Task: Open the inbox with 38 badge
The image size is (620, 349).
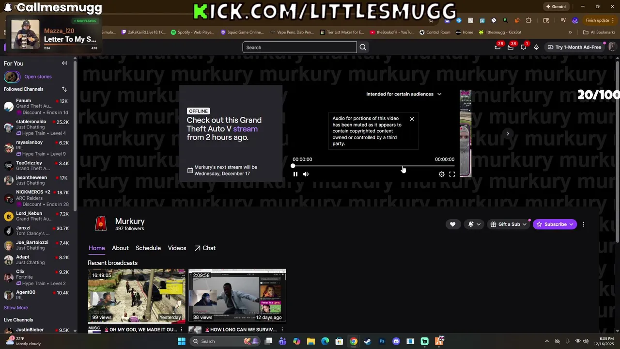Action: 511,47
